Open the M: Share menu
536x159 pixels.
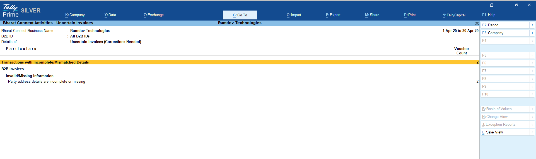372,15
